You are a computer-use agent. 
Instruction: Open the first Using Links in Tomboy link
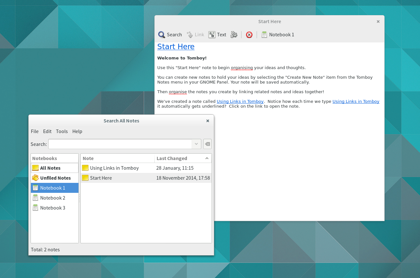pyautogui.click(x=240, y=101)
